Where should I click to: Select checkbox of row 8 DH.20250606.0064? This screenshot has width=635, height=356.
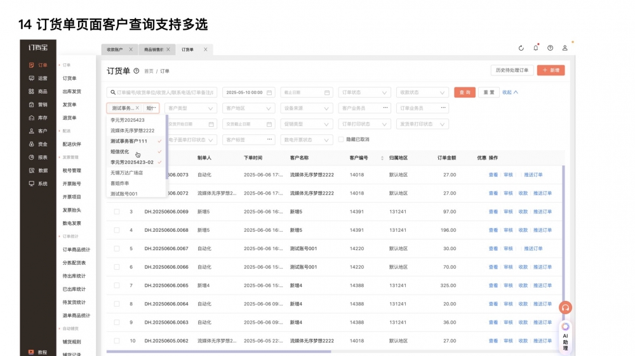(117, 304)
